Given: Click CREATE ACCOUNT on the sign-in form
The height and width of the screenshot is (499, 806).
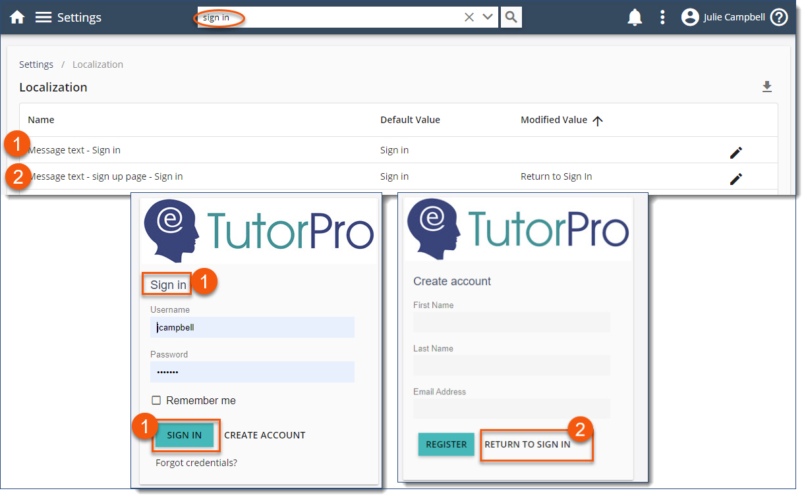Looking at the screenshot, I should [x=265, y=435].
